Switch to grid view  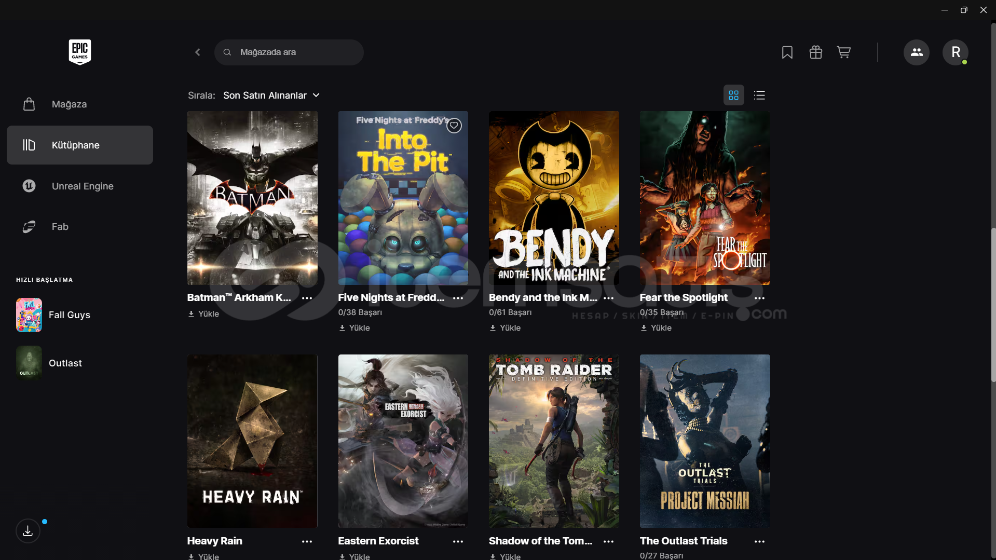coord(733,95)
